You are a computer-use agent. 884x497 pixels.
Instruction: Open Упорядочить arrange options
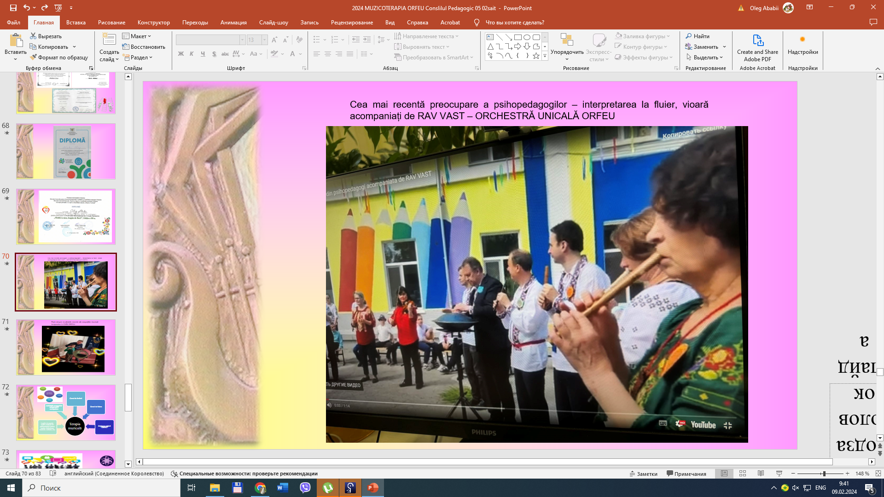pyautogui.click(x=567, y=47)
